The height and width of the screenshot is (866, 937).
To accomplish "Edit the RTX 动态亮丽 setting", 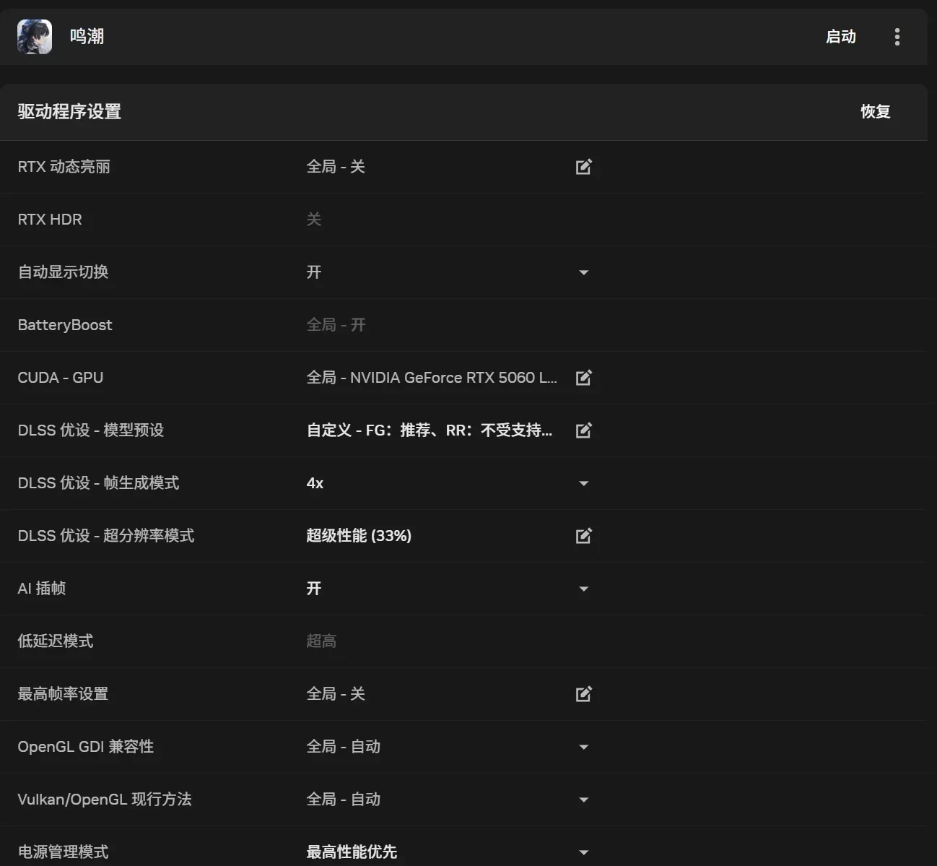I will tap(584, 167).
